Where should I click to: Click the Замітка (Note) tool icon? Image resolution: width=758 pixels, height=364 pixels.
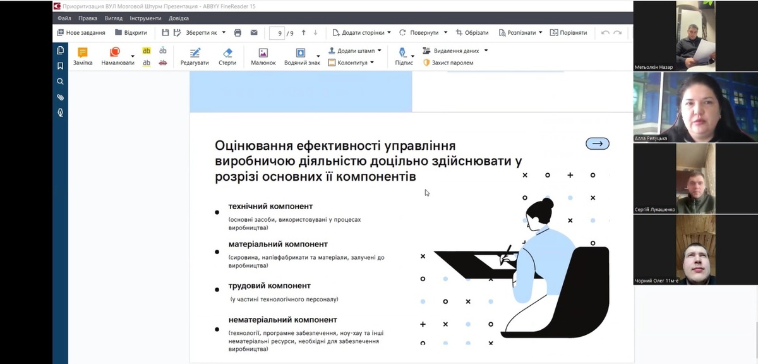point(83,52)
